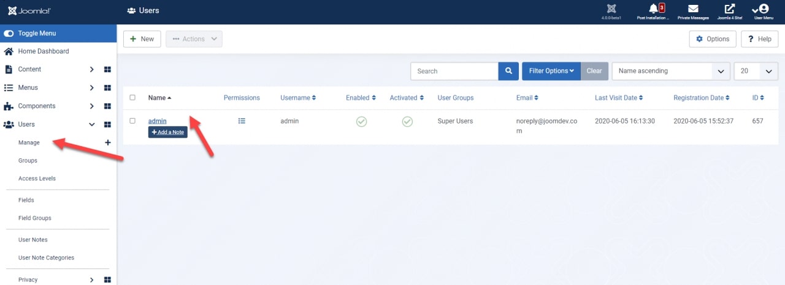Open the admin user name link
This screenshot has width=785, height=285.
click(157, 121)
